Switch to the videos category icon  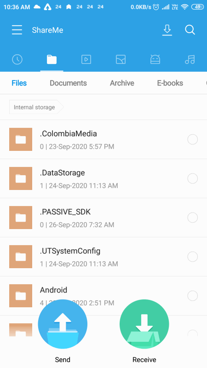pyautogui.click(x=86, y=59)
